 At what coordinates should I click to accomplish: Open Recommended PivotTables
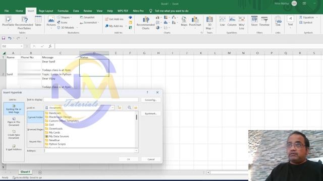24,23
